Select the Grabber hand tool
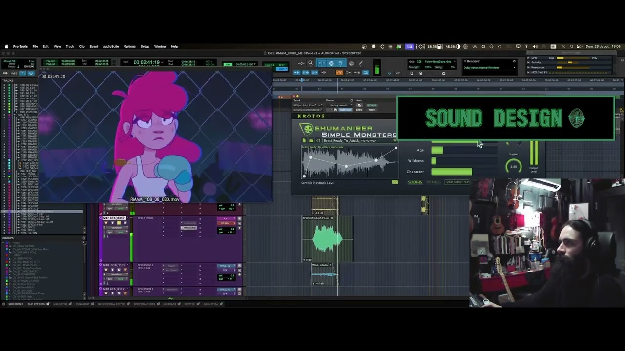This screenshot has width=625, height=351. coord(340,63)
